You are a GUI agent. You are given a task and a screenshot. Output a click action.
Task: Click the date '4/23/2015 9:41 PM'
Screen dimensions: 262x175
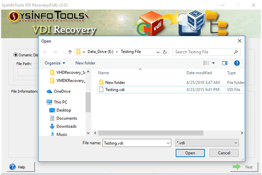[203, 89]
